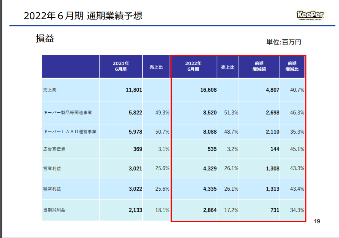Viewport: 339px width, 238px height.
Task: Click the 43.3% value
Action: (x=297, y=168)
